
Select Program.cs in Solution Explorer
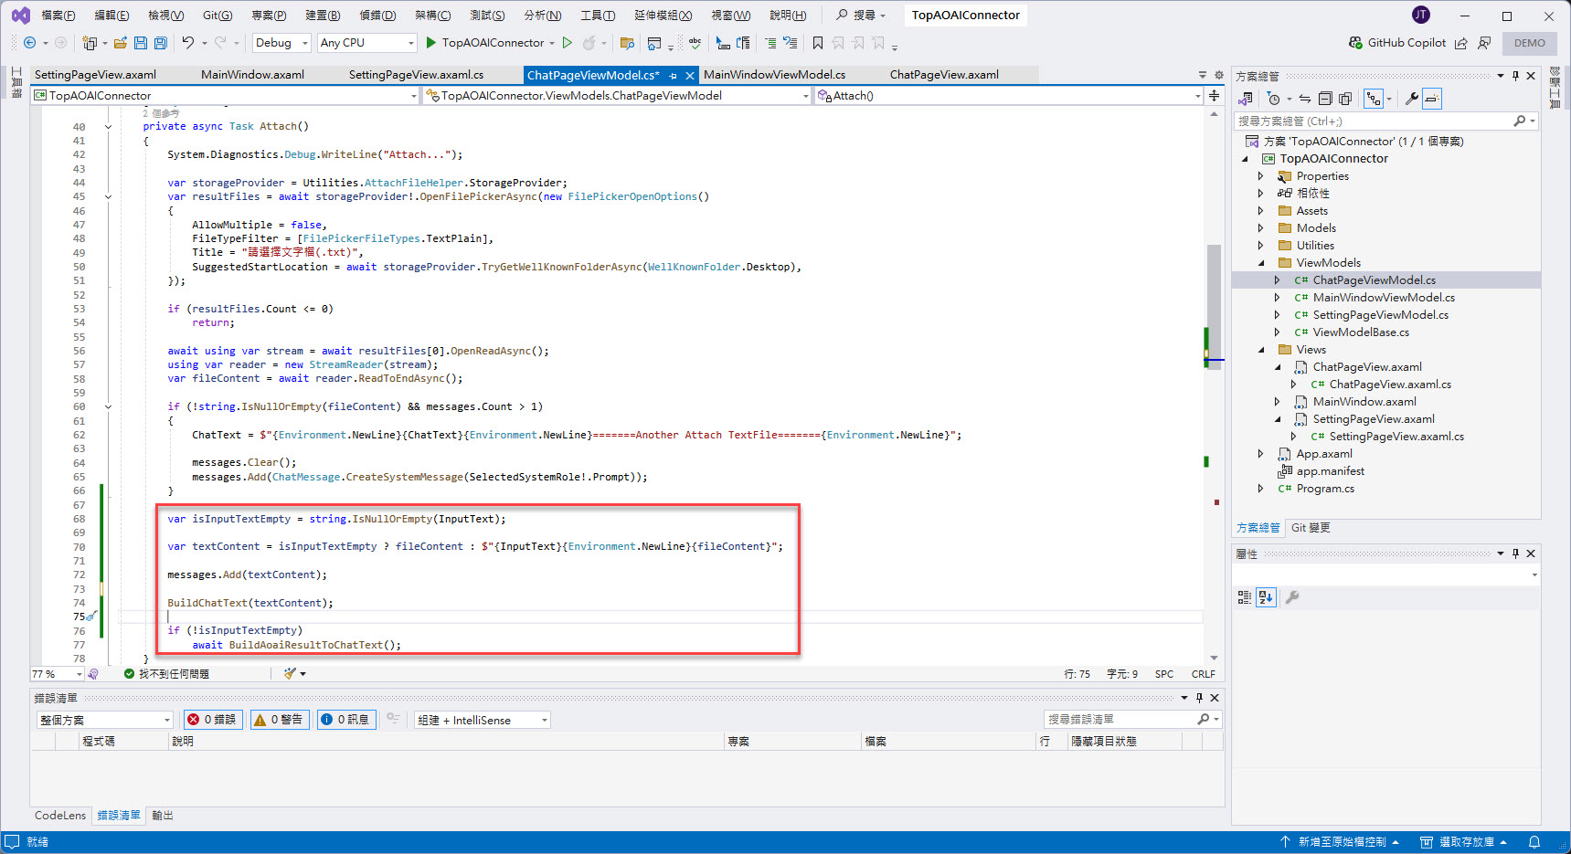point(1325,489)
